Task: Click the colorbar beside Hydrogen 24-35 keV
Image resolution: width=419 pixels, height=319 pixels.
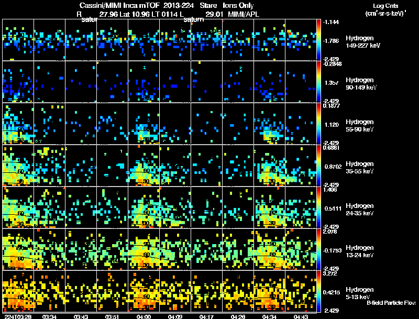Action: click(318, 207)
